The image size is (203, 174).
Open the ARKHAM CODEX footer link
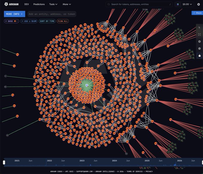point(56,171)
